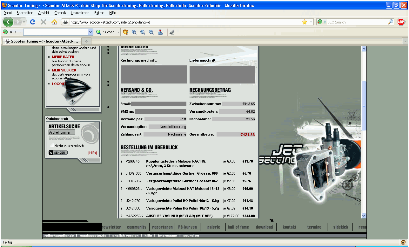Screen dimensions: 409x247
Task: Click the [hilfe] link in Quicksearch
Action: point(92,153)
